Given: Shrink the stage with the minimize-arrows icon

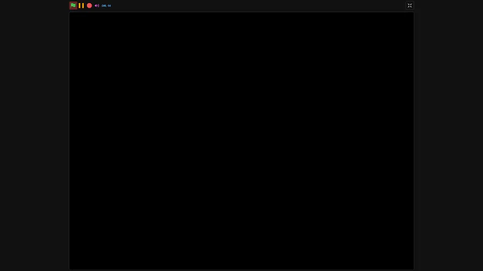Looking at the screenshot, I should [409, 5].
